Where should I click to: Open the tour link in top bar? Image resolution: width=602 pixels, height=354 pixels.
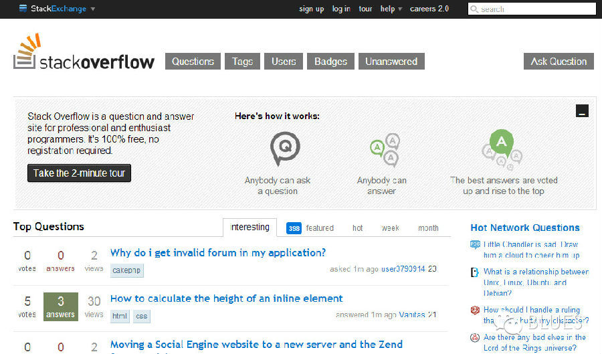click(365, 9)
